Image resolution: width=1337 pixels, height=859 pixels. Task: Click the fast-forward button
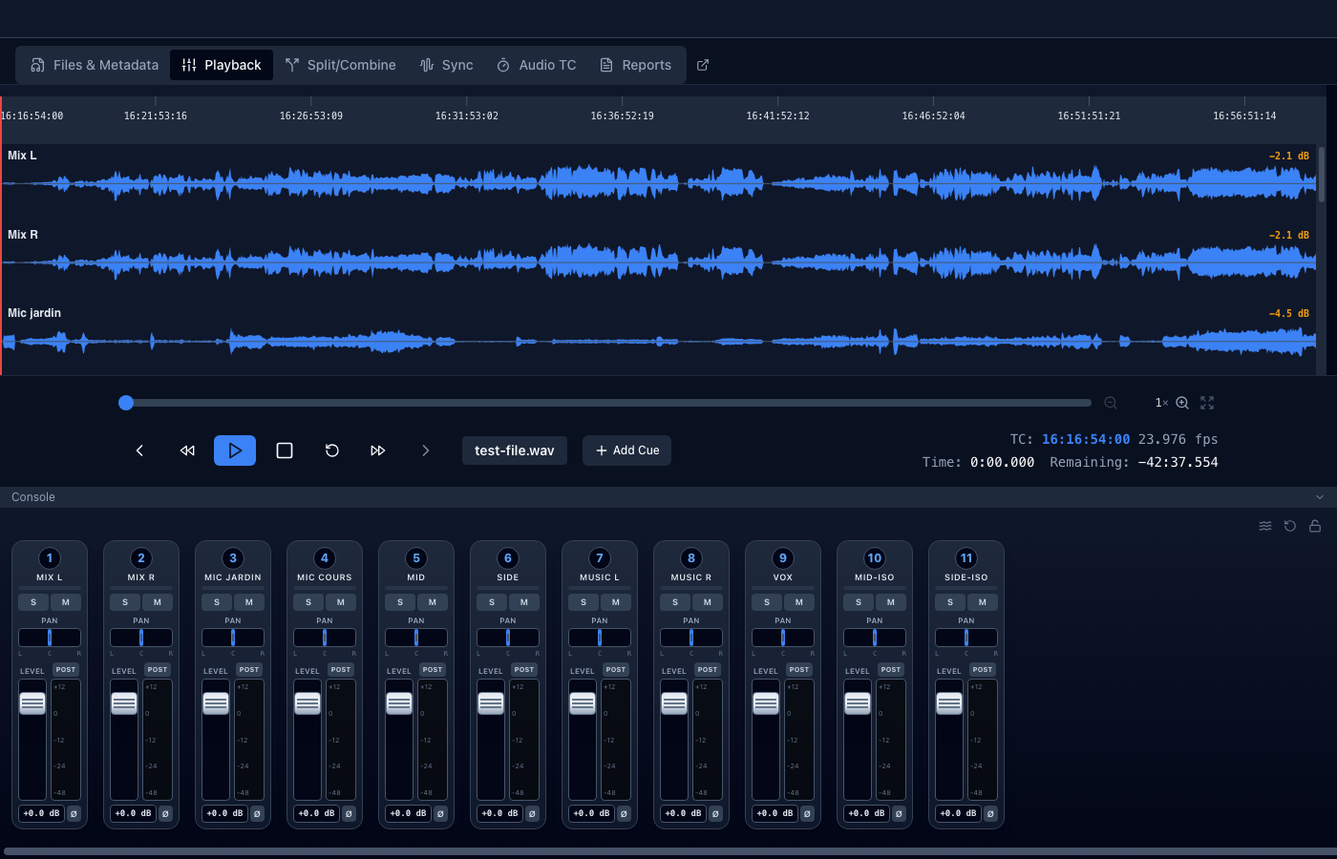point(378,450)
